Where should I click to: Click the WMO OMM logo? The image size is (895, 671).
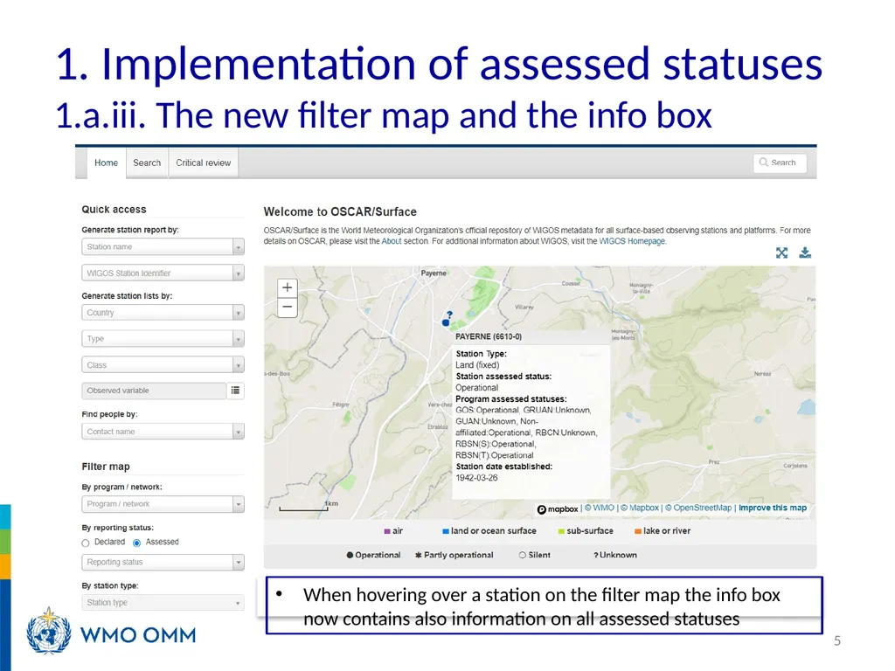[111, 631]
